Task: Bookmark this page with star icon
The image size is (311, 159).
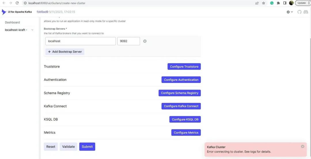Action: (263, 3)
